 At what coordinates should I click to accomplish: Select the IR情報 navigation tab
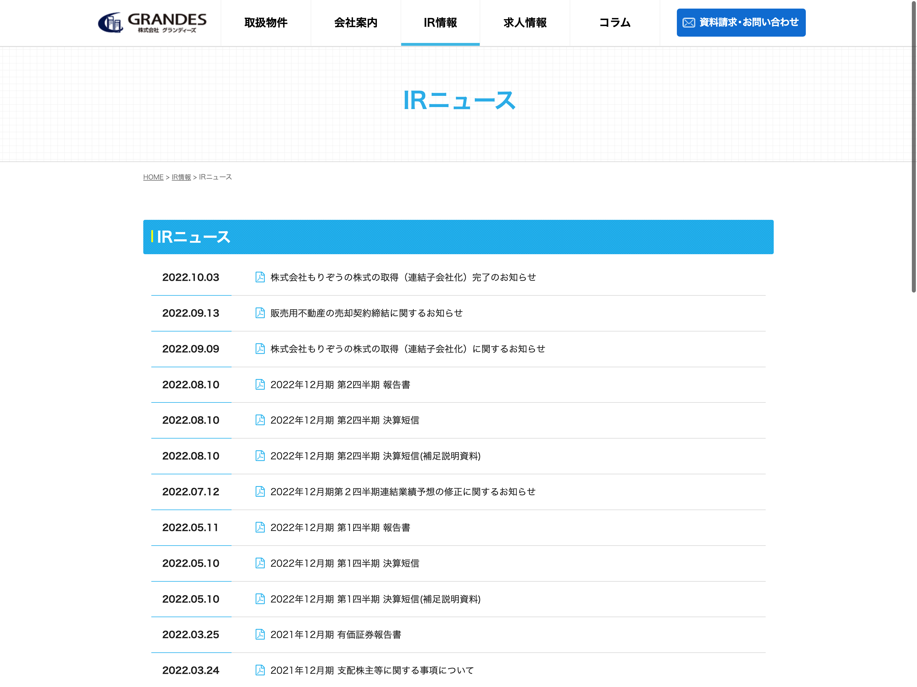tap(440, 23)
